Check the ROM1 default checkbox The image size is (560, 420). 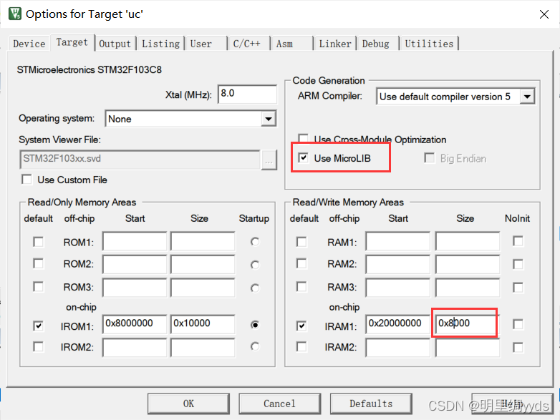[38, 242]
